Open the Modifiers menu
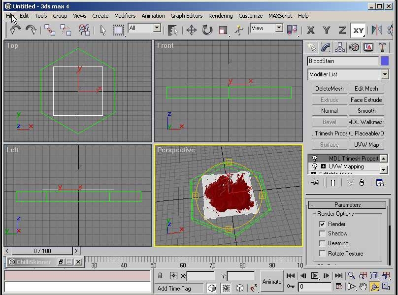This screenshot has width=398, height=295. coord(125,16)
